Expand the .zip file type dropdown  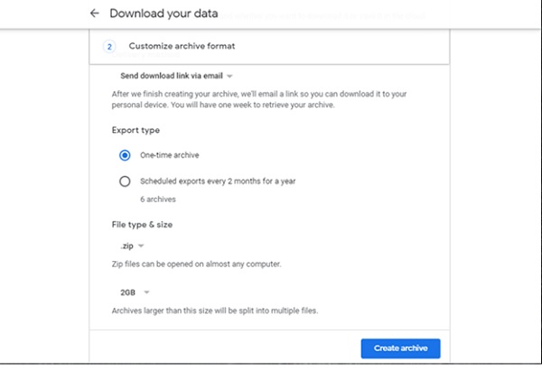[132, 246]
